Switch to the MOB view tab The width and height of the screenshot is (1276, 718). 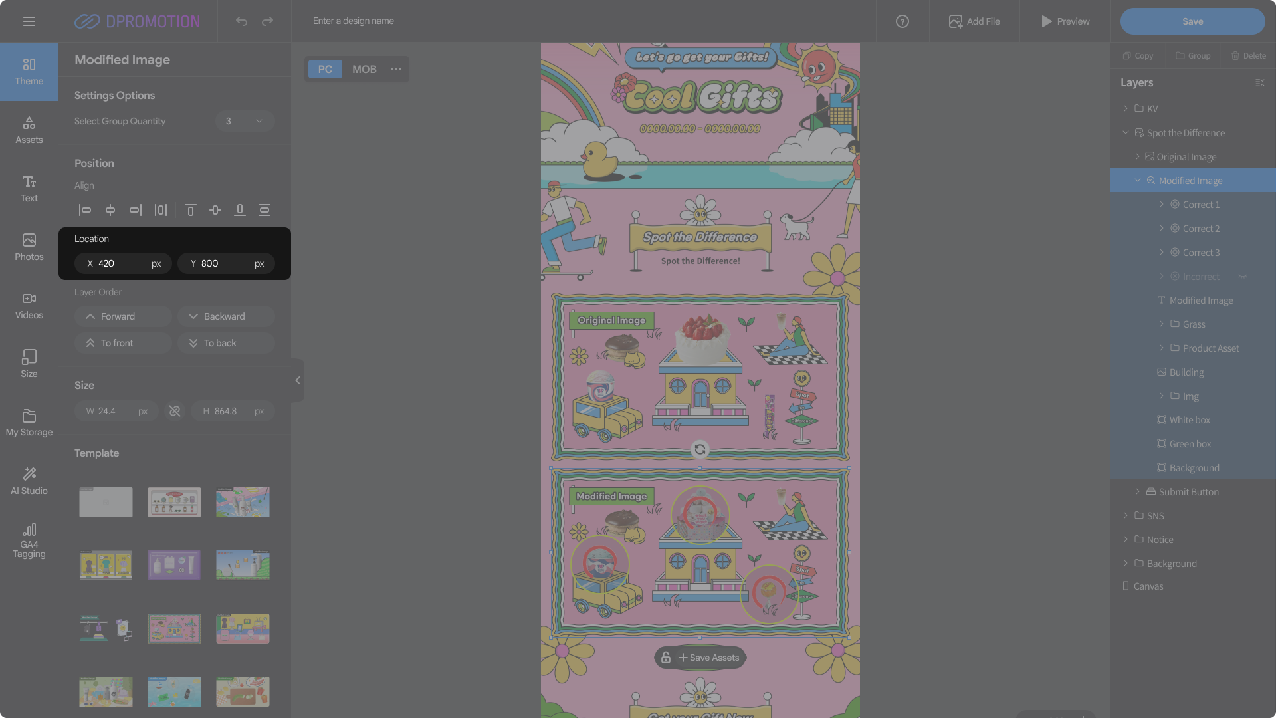point(364,69)
